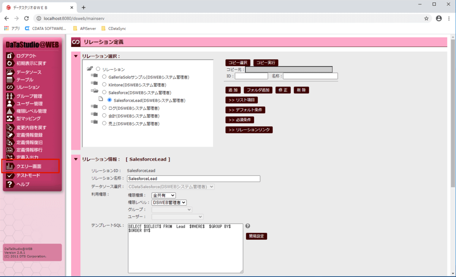Image resolution: width=456 pixels, height=277 pixels.
Task: Open 権限レベル管理 via its pyramid icon
Action: pyautogui.click(x=10, y=111)
